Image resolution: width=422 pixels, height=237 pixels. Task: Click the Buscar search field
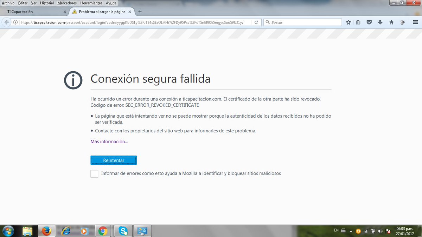(302, 22)
